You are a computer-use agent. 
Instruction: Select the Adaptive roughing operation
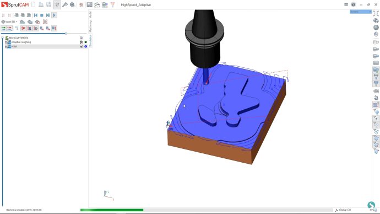tap(21, 42)
